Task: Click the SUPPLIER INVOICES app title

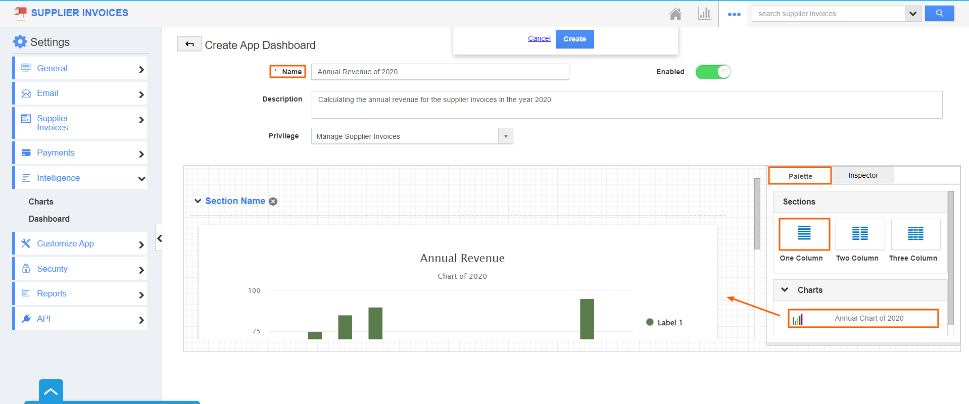Action: pos(80,13)
